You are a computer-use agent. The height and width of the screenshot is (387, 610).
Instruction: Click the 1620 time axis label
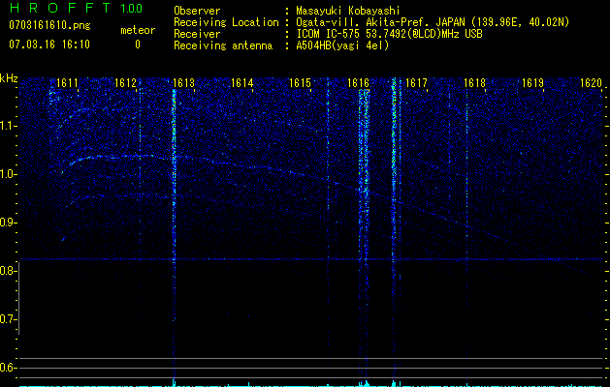pos(591,83)
